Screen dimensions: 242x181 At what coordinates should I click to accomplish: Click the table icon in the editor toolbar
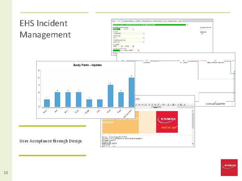pyautogui.click(x=163, y=105)
